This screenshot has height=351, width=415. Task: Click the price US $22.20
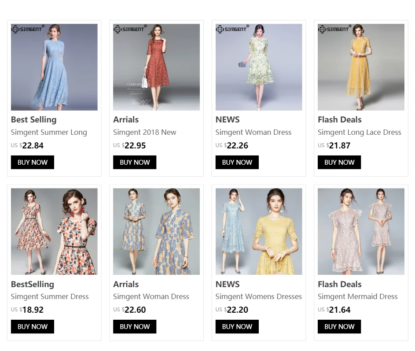click(x=232, y=310)
